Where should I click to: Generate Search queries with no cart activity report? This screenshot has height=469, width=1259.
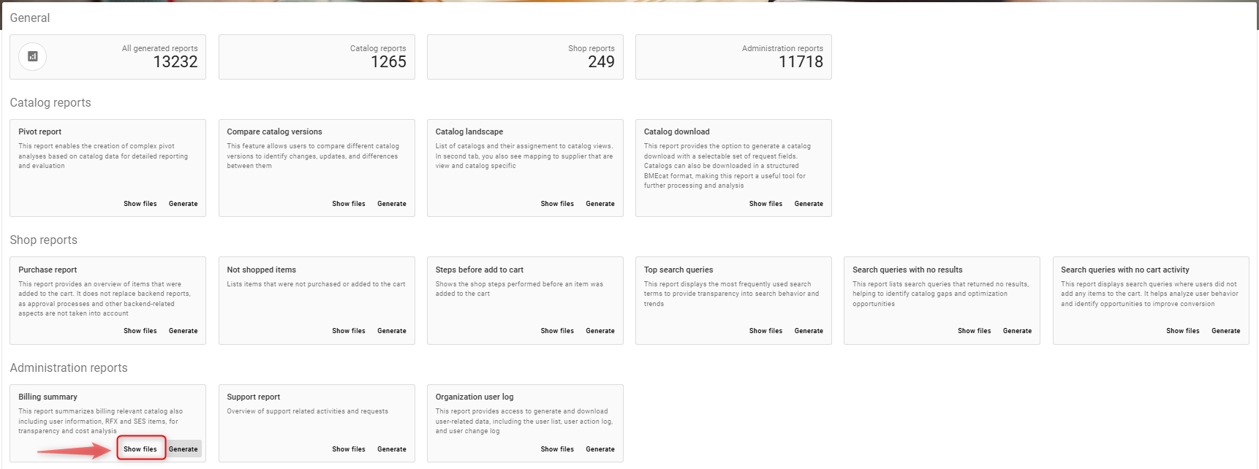[1226, 331]
